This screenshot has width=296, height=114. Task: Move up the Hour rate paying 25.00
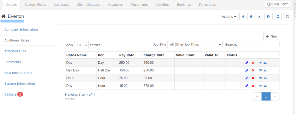(265, 78)
